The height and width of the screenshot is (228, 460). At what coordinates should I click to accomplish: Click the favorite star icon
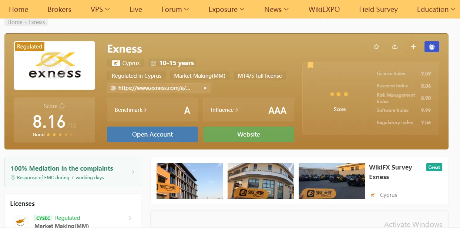tap(376, 47)
